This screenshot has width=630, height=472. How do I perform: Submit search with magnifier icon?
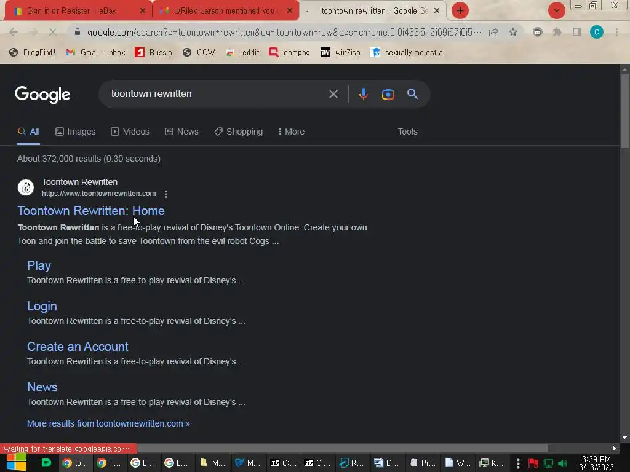click(412, 94)
